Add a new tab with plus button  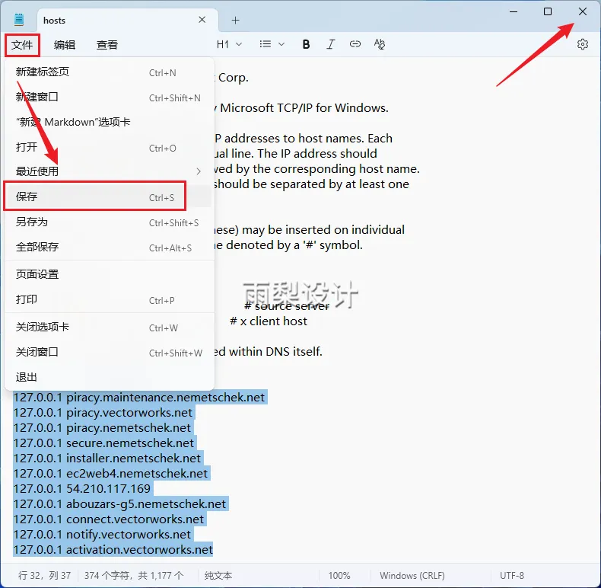pos(235,20)
